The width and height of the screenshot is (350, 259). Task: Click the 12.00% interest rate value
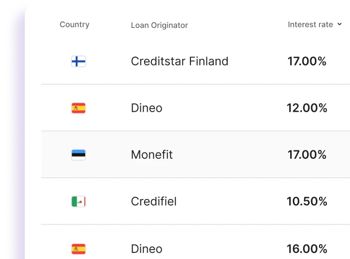[x=307, y=108]
